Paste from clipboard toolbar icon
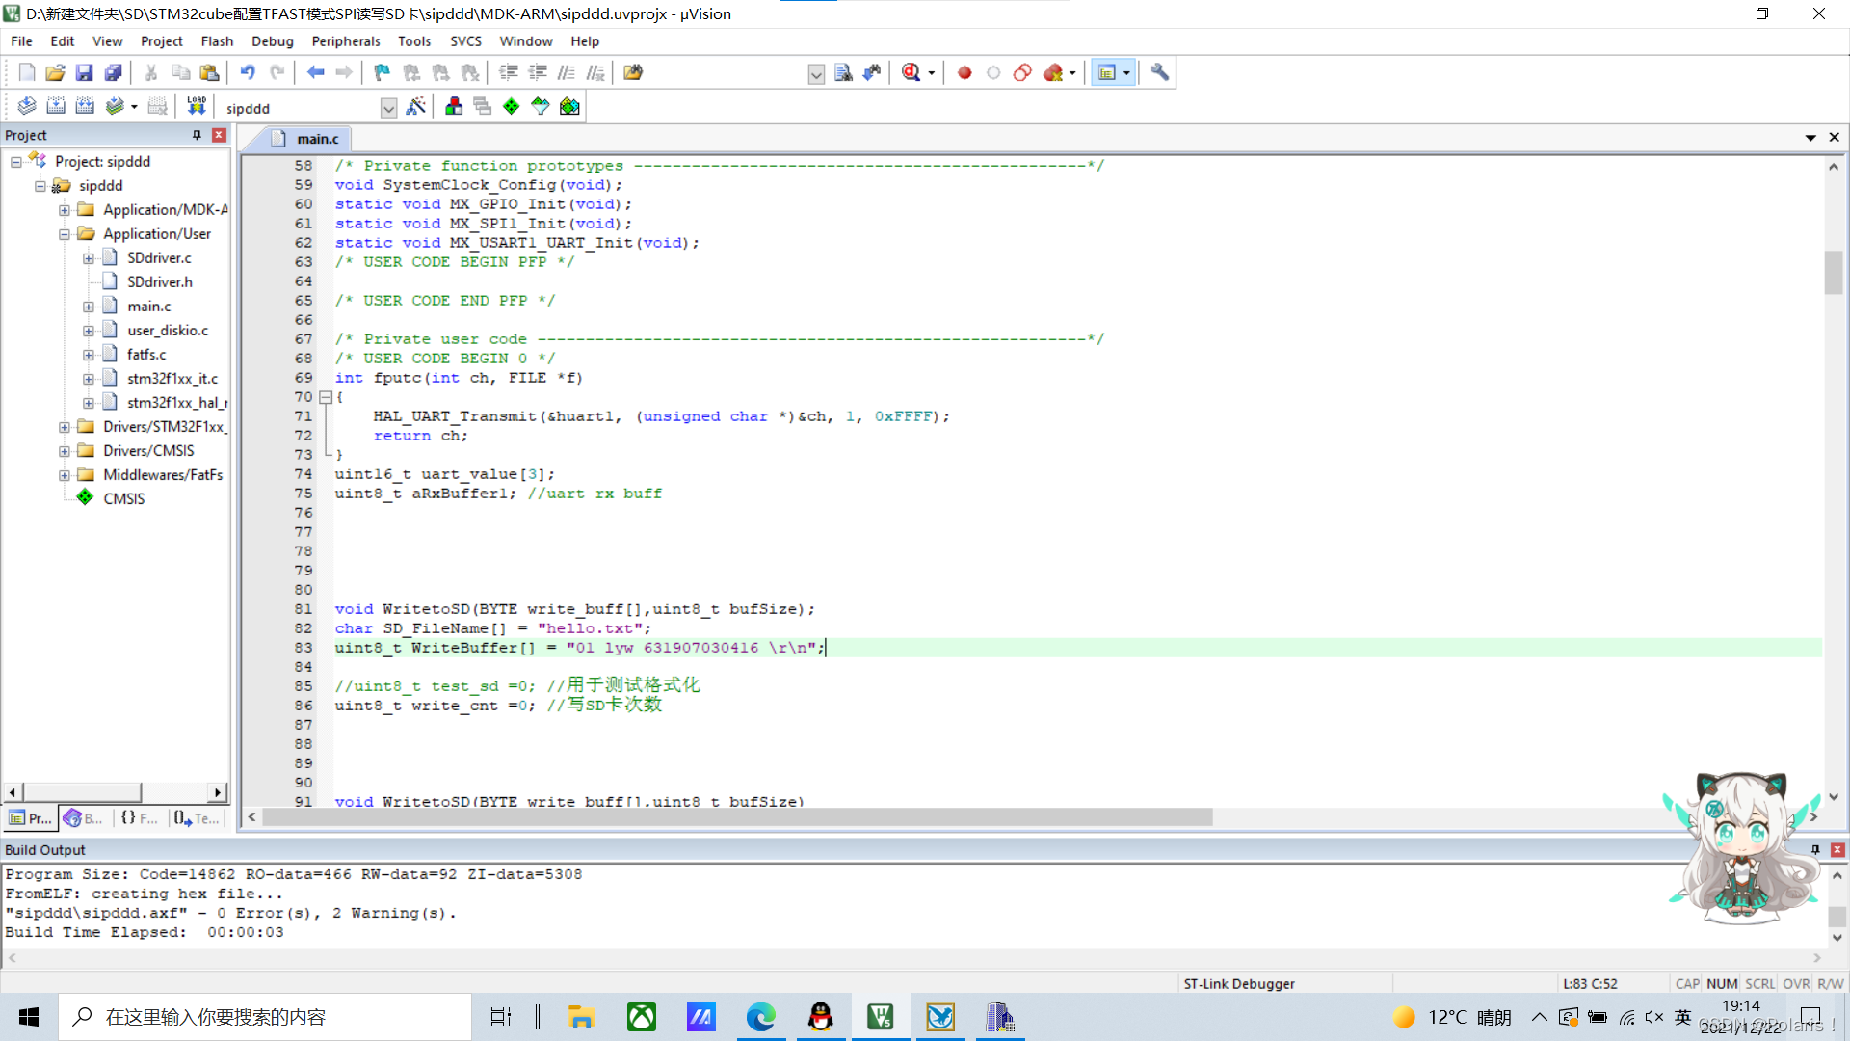The height and width of the screenshot is (1041, 1850). pos(209,72)
